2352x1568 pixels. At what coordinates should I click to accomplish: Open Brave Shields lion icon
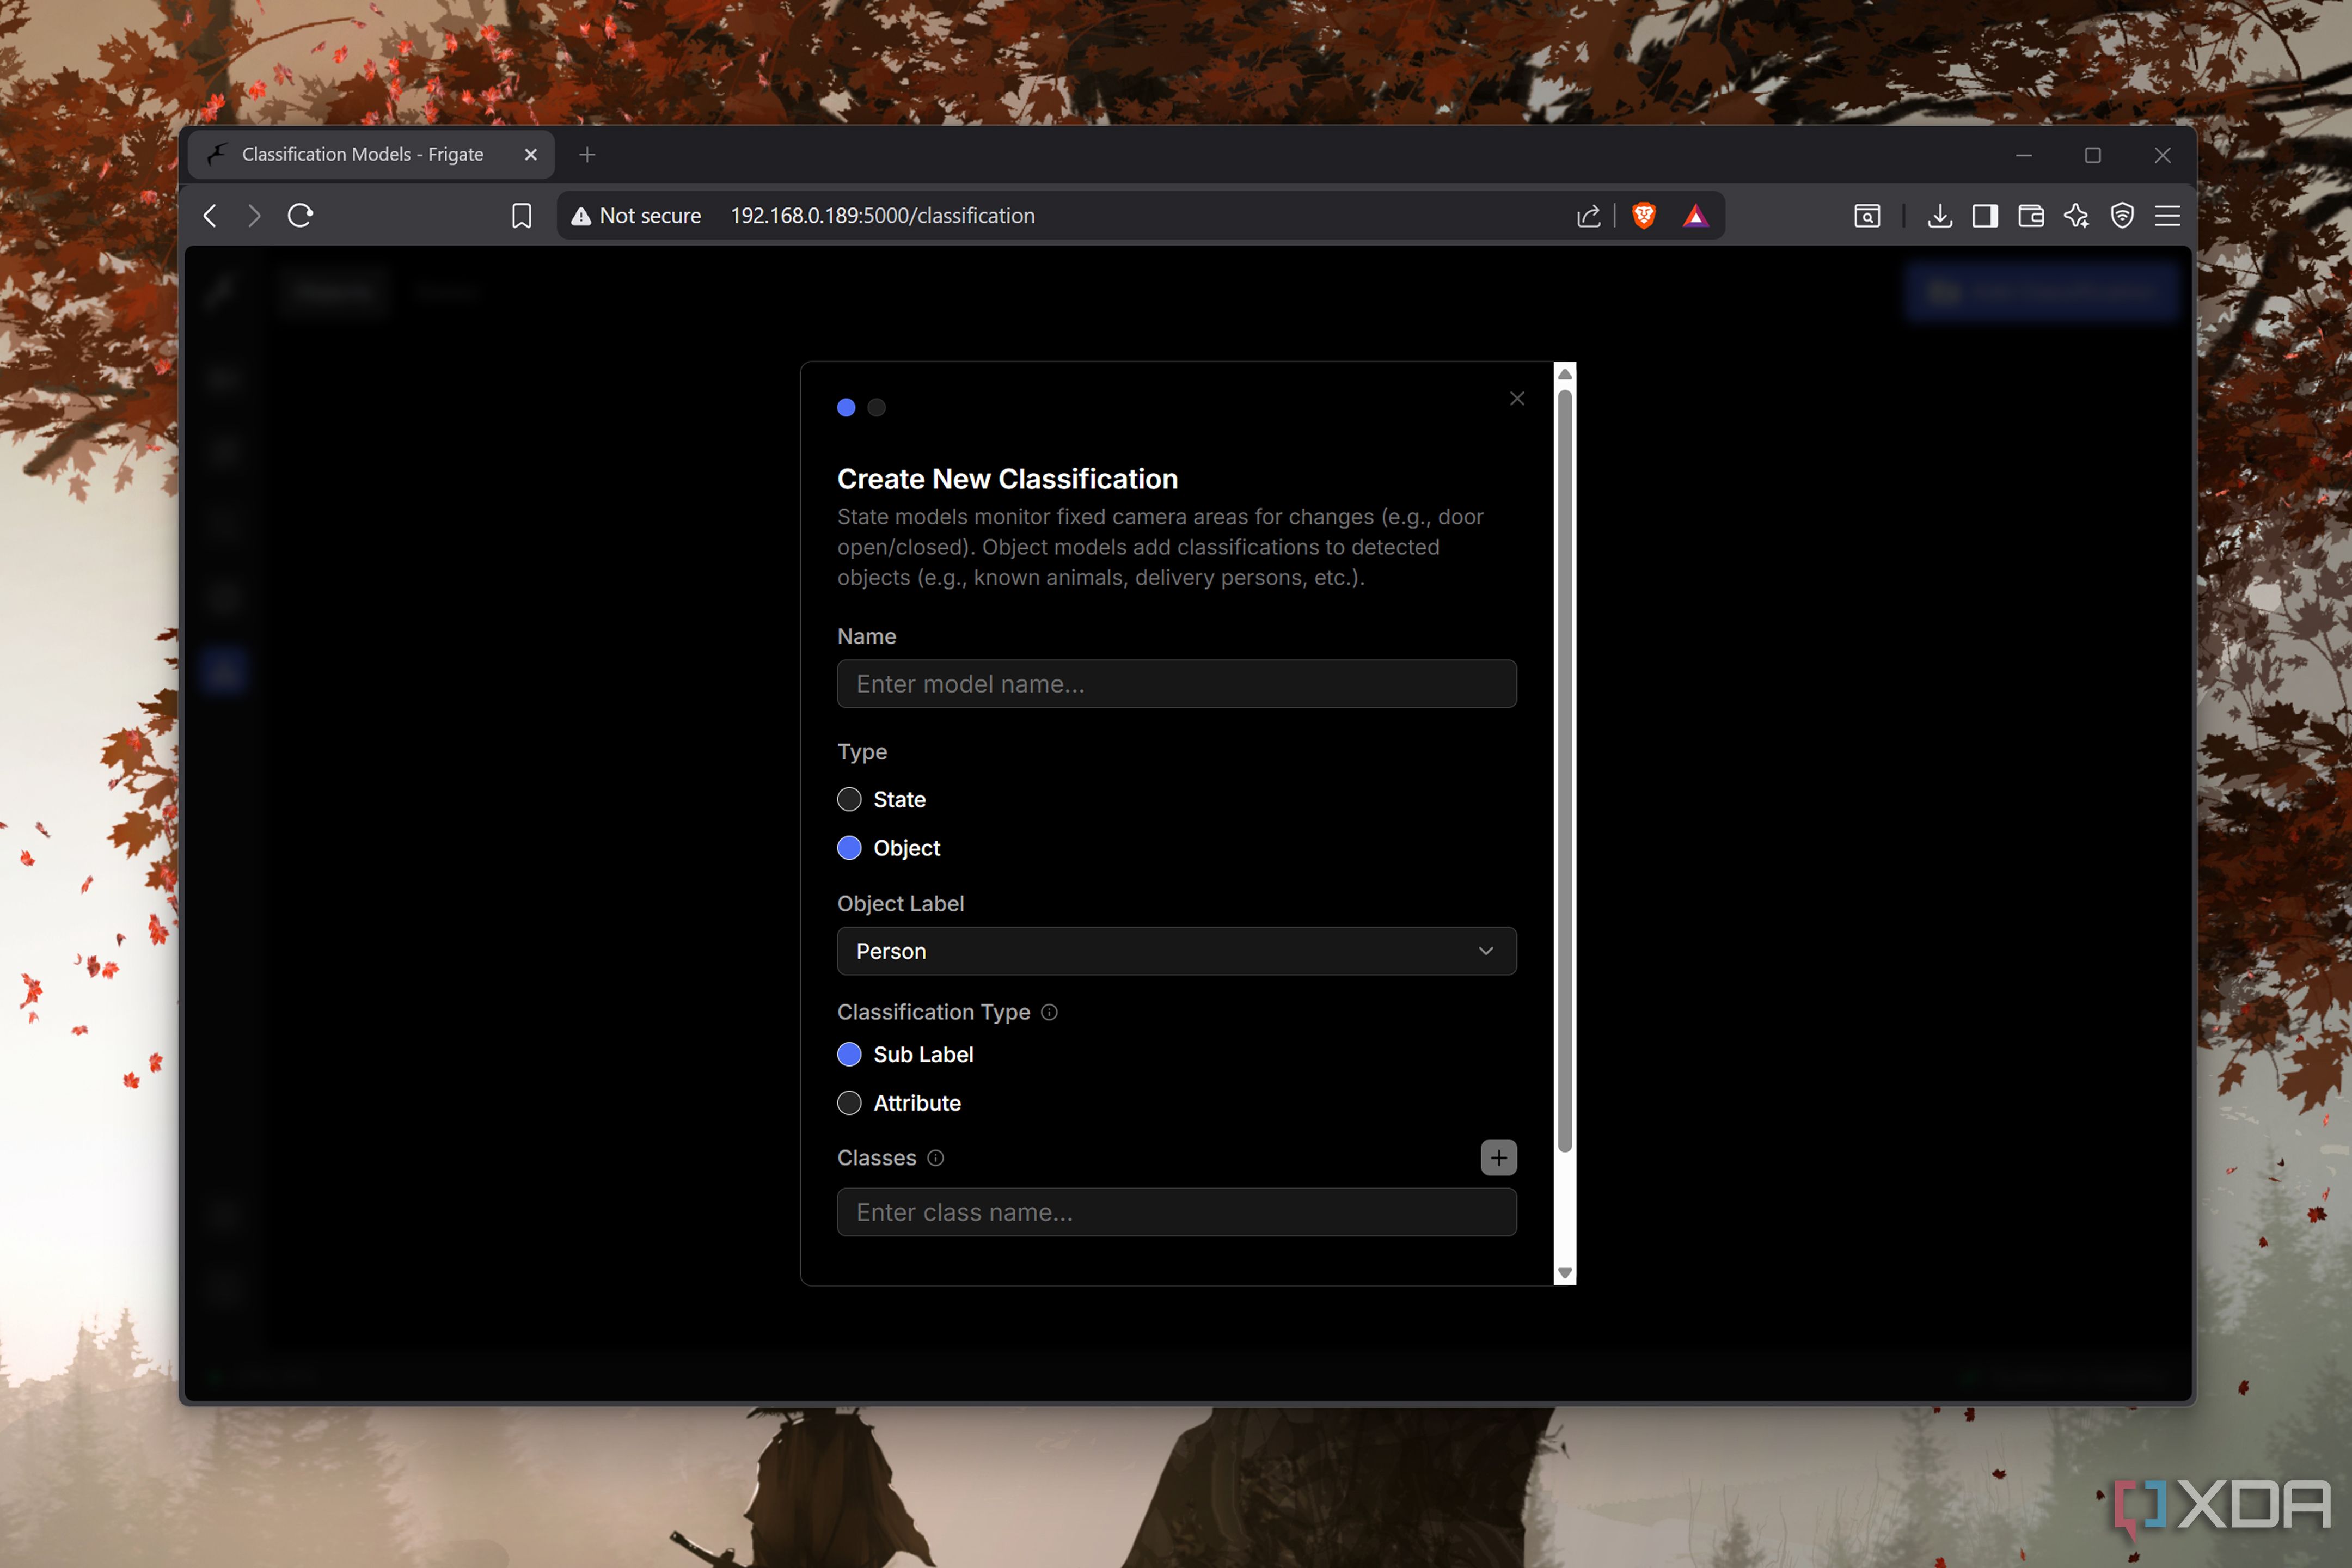(1643, 215)
